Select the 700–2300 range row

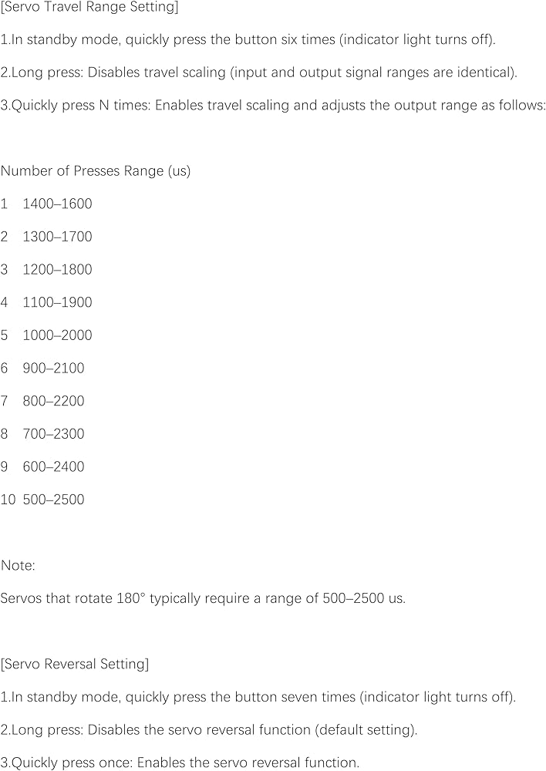(42, 434)
